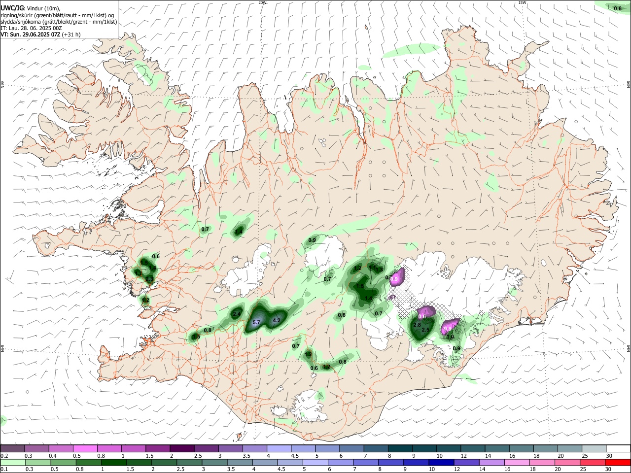Viewport: 631px width, 473px height.
Task: Click the 2.8 value in the dark green cell
Action: tap(417, 325)
